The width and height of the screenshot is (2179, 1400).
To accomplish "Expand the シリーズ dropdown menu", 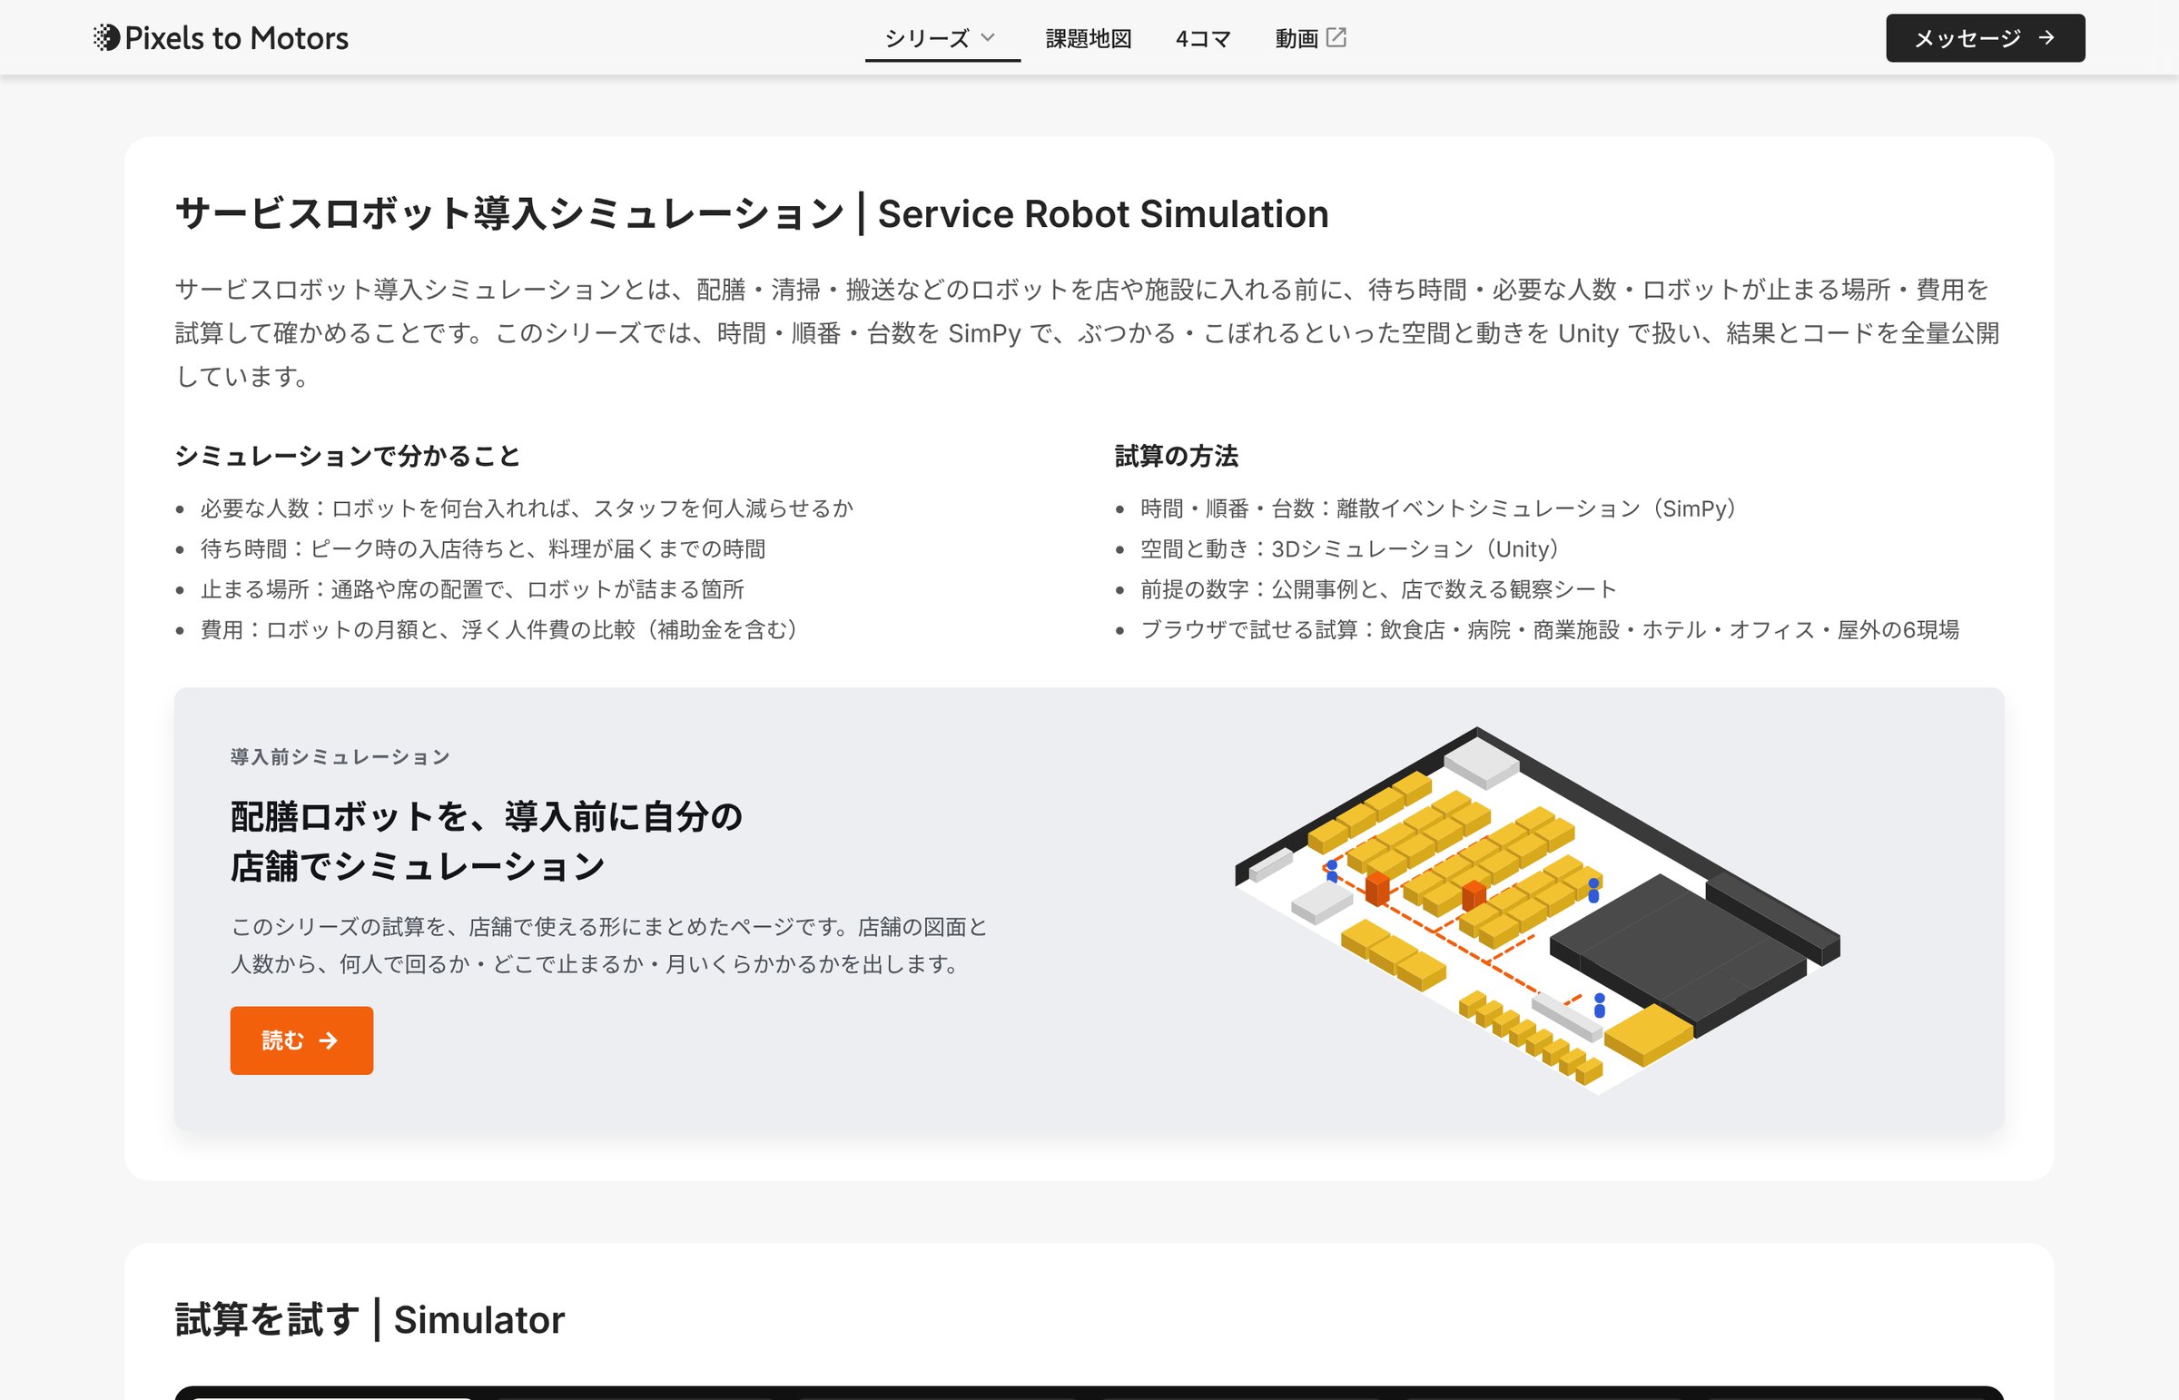I will point(942,38).
